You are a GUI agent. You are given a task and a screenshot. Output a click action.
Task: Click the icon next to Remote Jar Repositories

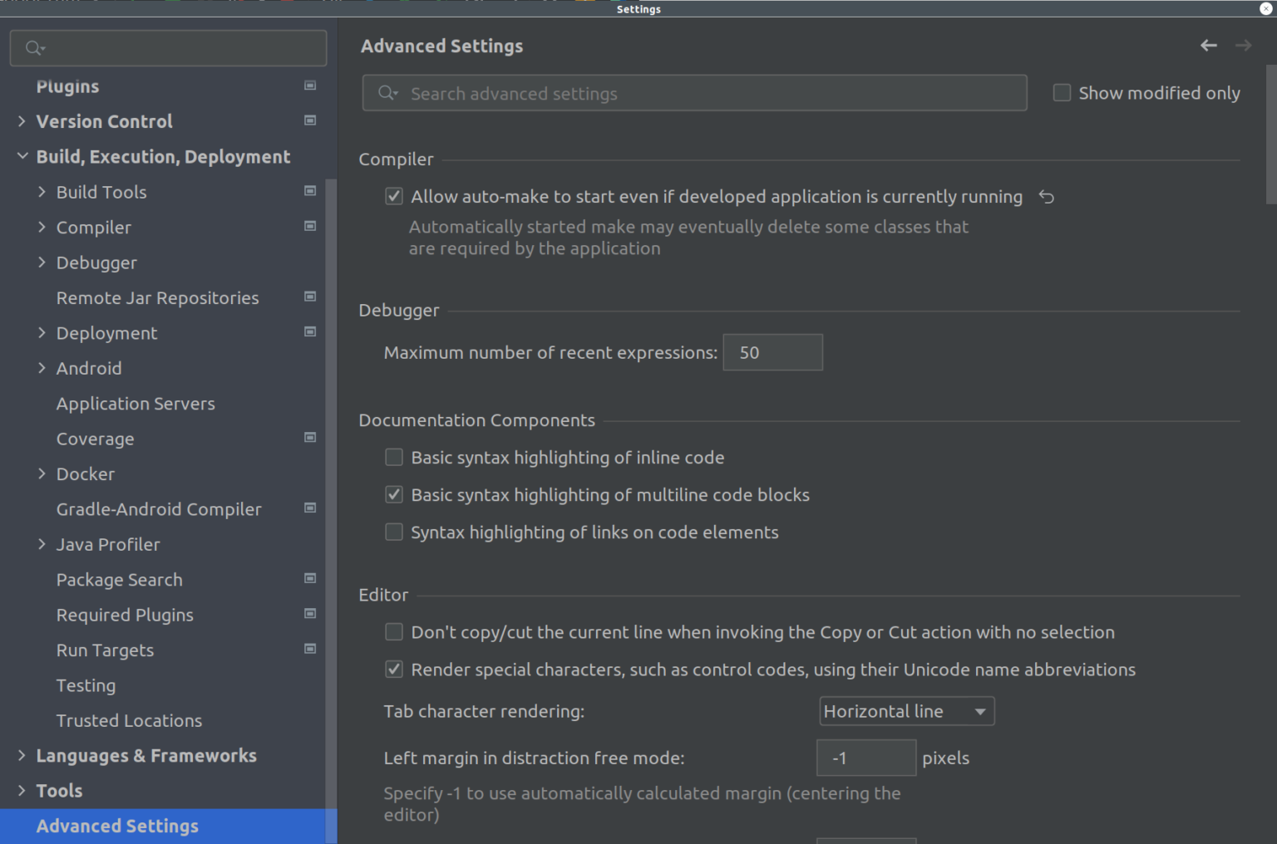[309, 297]
